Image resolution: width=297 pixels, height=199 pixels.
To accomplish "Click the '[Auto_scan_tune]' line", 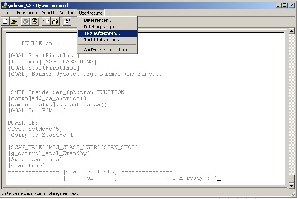I will [x=35, y=160].
